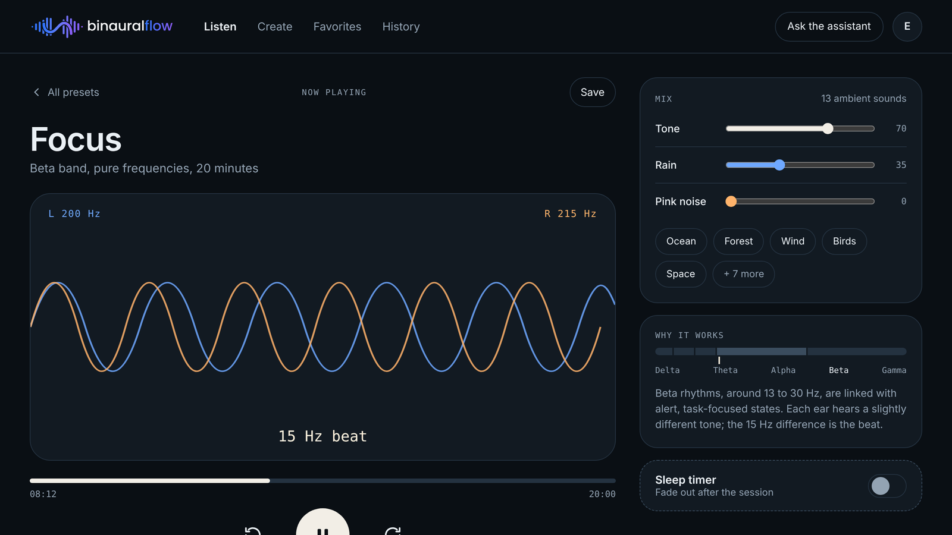Select the Alpha band label
952x535 pixels.
coord(783,370)
